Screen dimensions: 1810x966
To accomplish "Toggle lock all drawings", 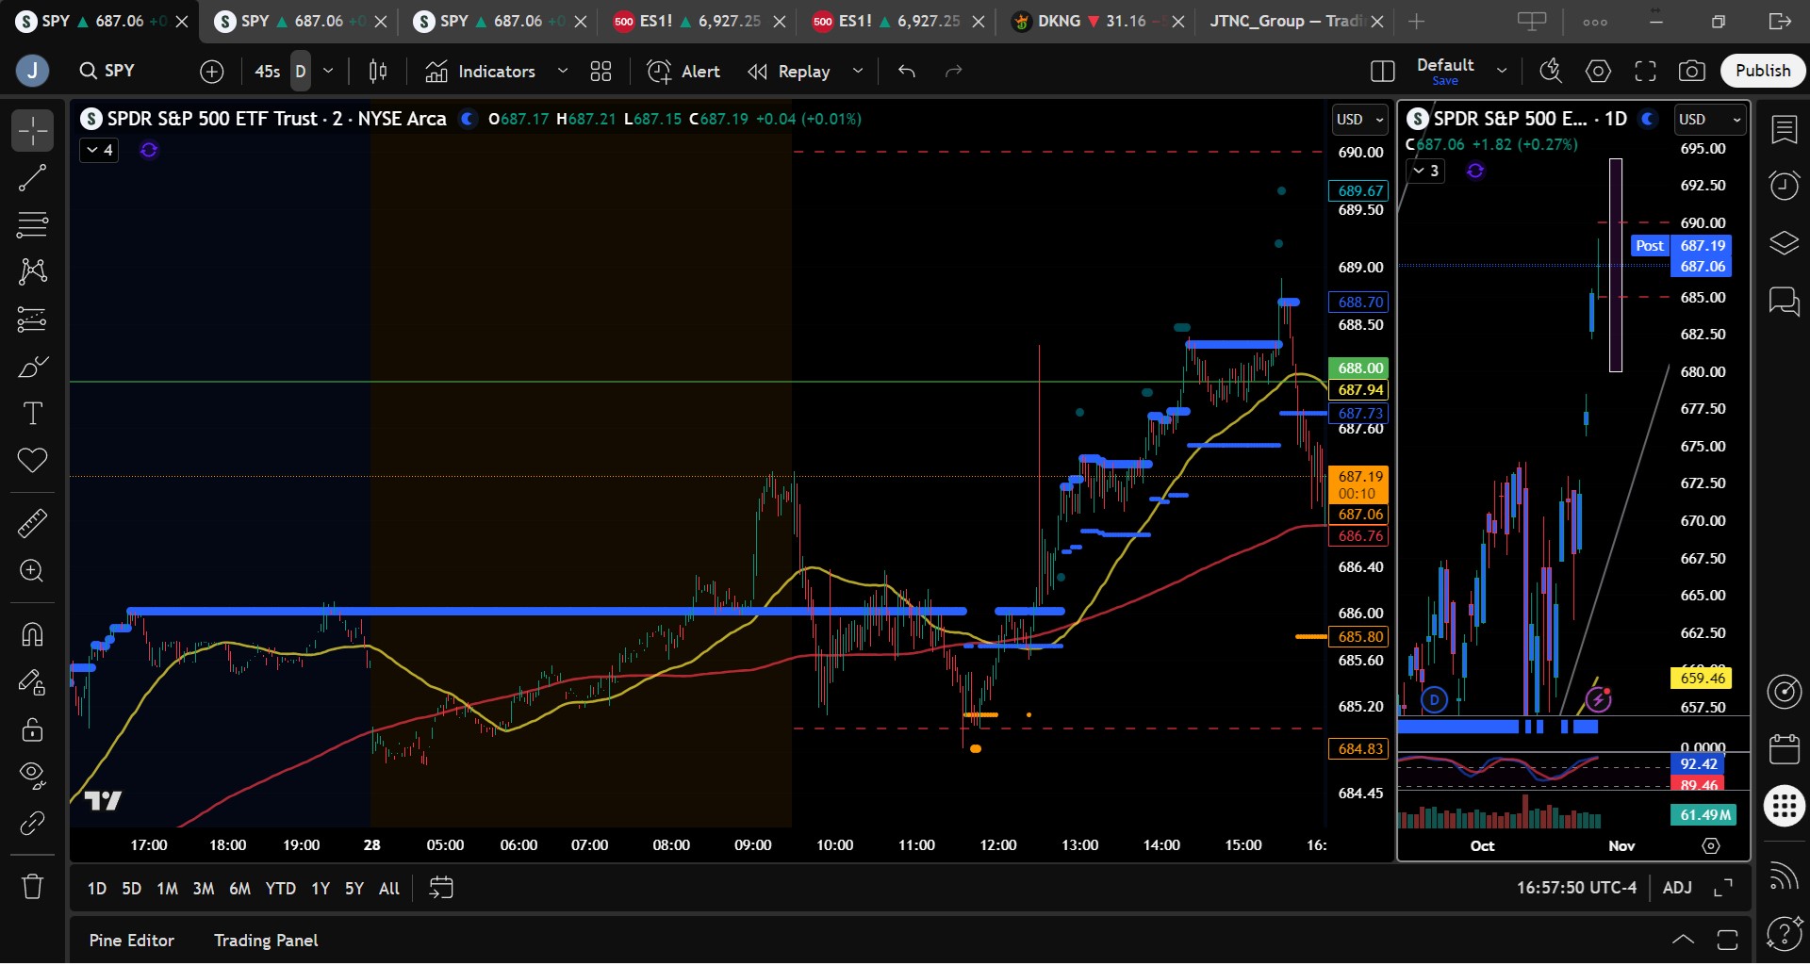I will (x=32, y=729).
